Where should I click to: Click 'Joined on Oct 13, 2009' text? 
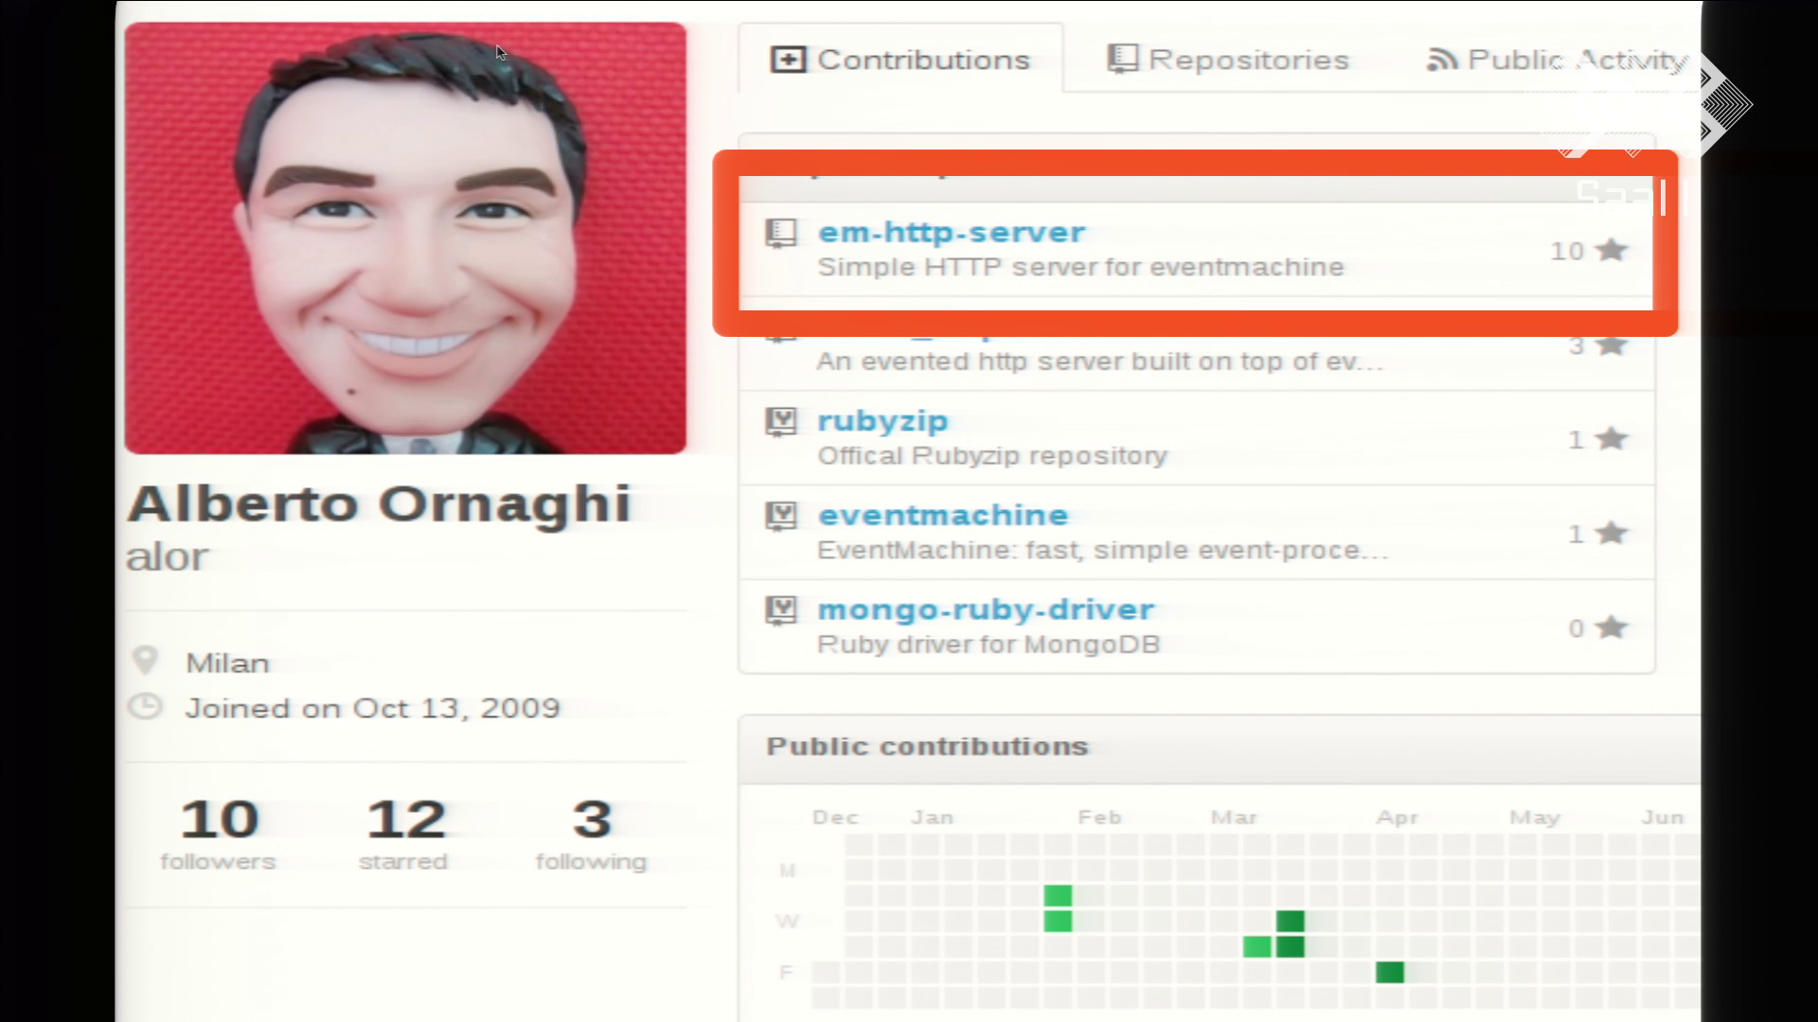373,709
